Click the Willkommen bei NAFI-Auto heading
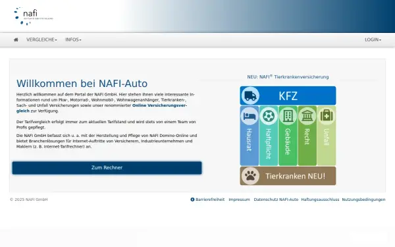 (82, 84)
